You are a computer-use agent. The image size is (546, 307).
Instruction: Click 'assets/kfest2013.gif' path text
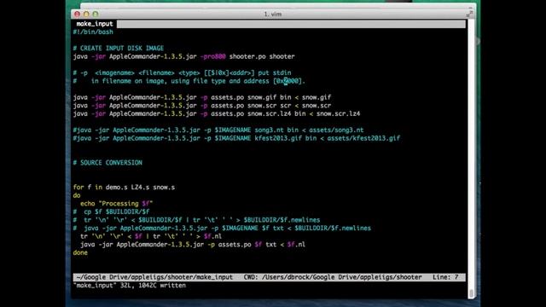point(363,138)
